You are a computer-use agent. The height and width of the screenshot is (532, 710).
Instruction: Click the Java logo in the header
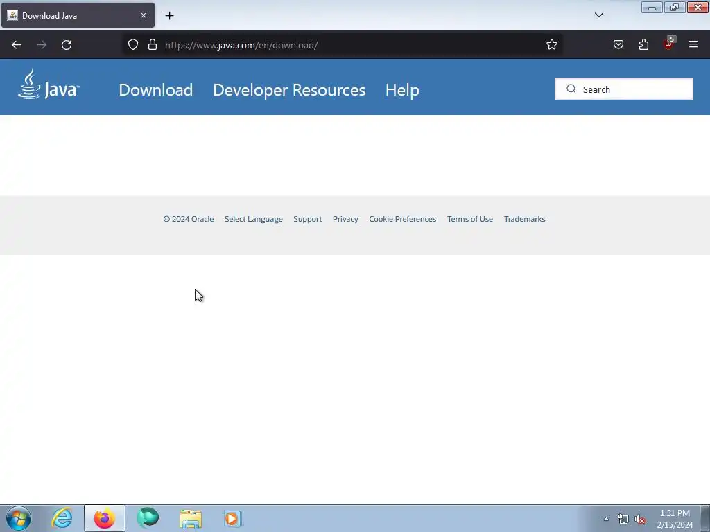(49, 84)
